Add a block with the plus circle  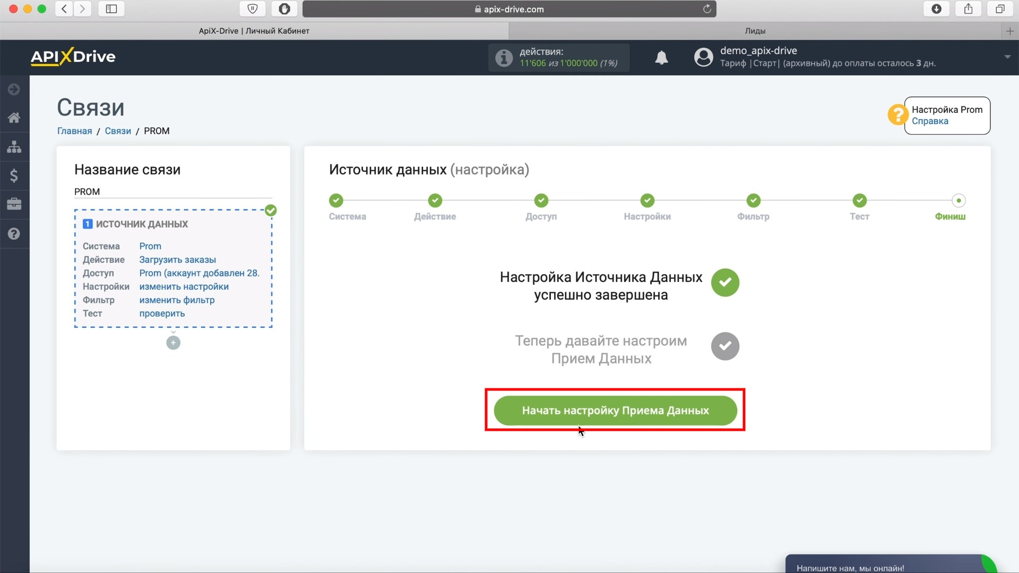coord(173,343)
